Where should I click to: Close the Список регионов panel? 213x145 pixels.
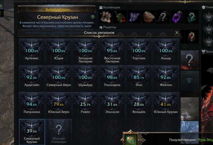pyautogui.click(x=176, y=33)
